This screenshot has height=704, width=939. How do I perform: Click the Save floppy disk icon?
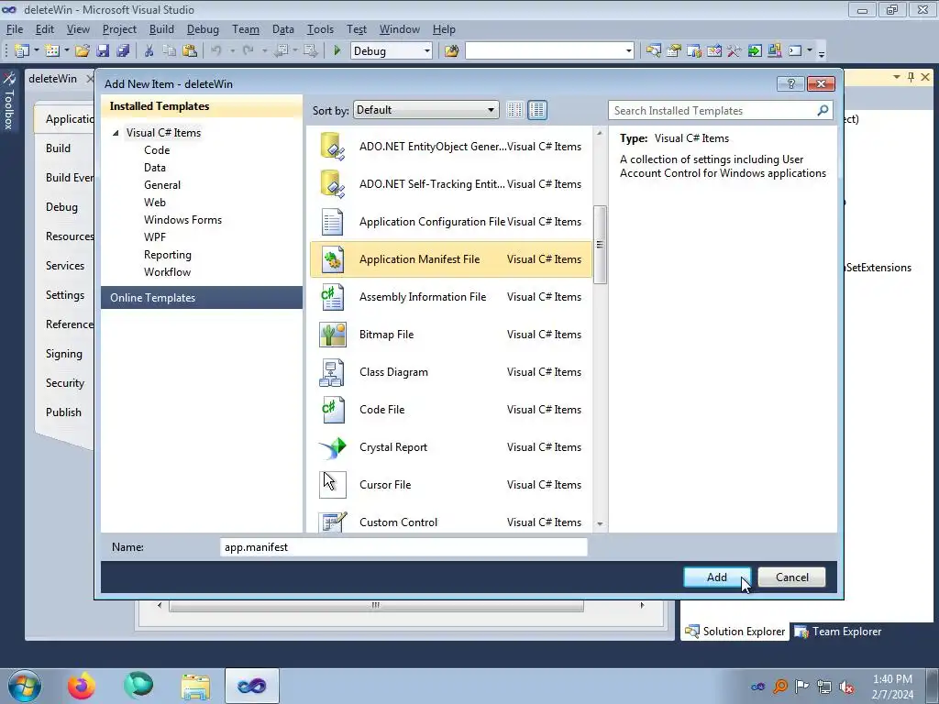[103, 51]
